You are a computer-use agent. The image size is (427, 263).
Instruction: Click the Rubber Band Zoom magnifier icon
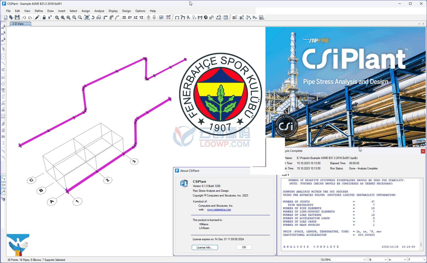pos(57,18)
